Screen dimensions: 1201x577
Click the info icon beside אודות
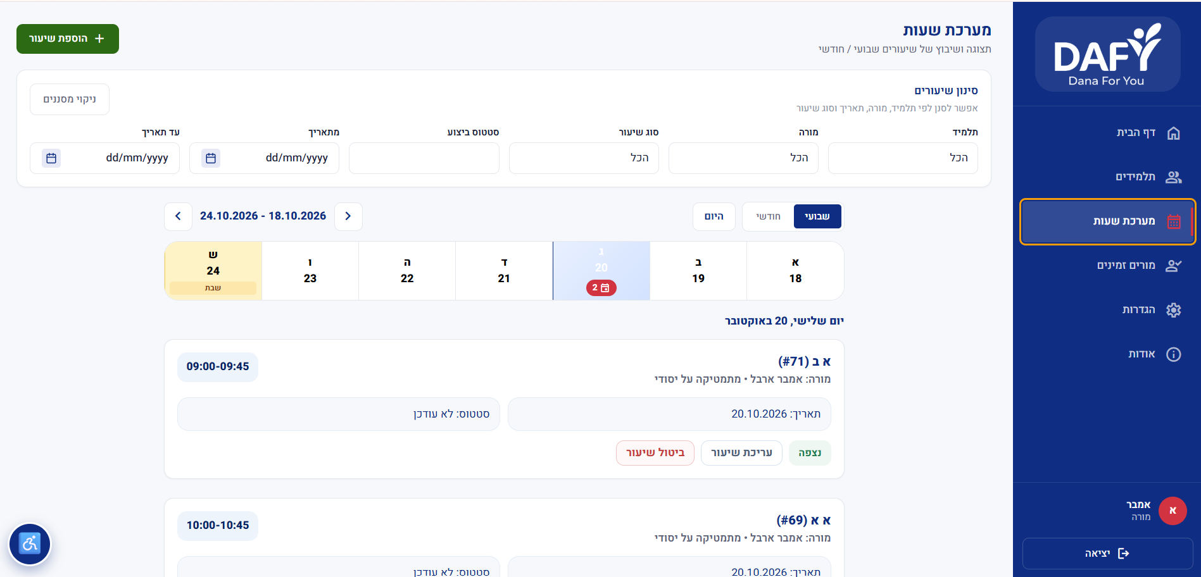tap(1173, 354)
